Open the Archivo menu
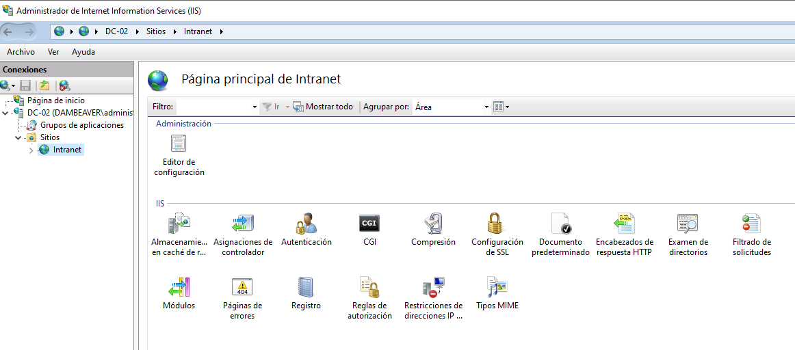Screen dimensions: 795x350 pyautogui.click(x=21, y=52)
